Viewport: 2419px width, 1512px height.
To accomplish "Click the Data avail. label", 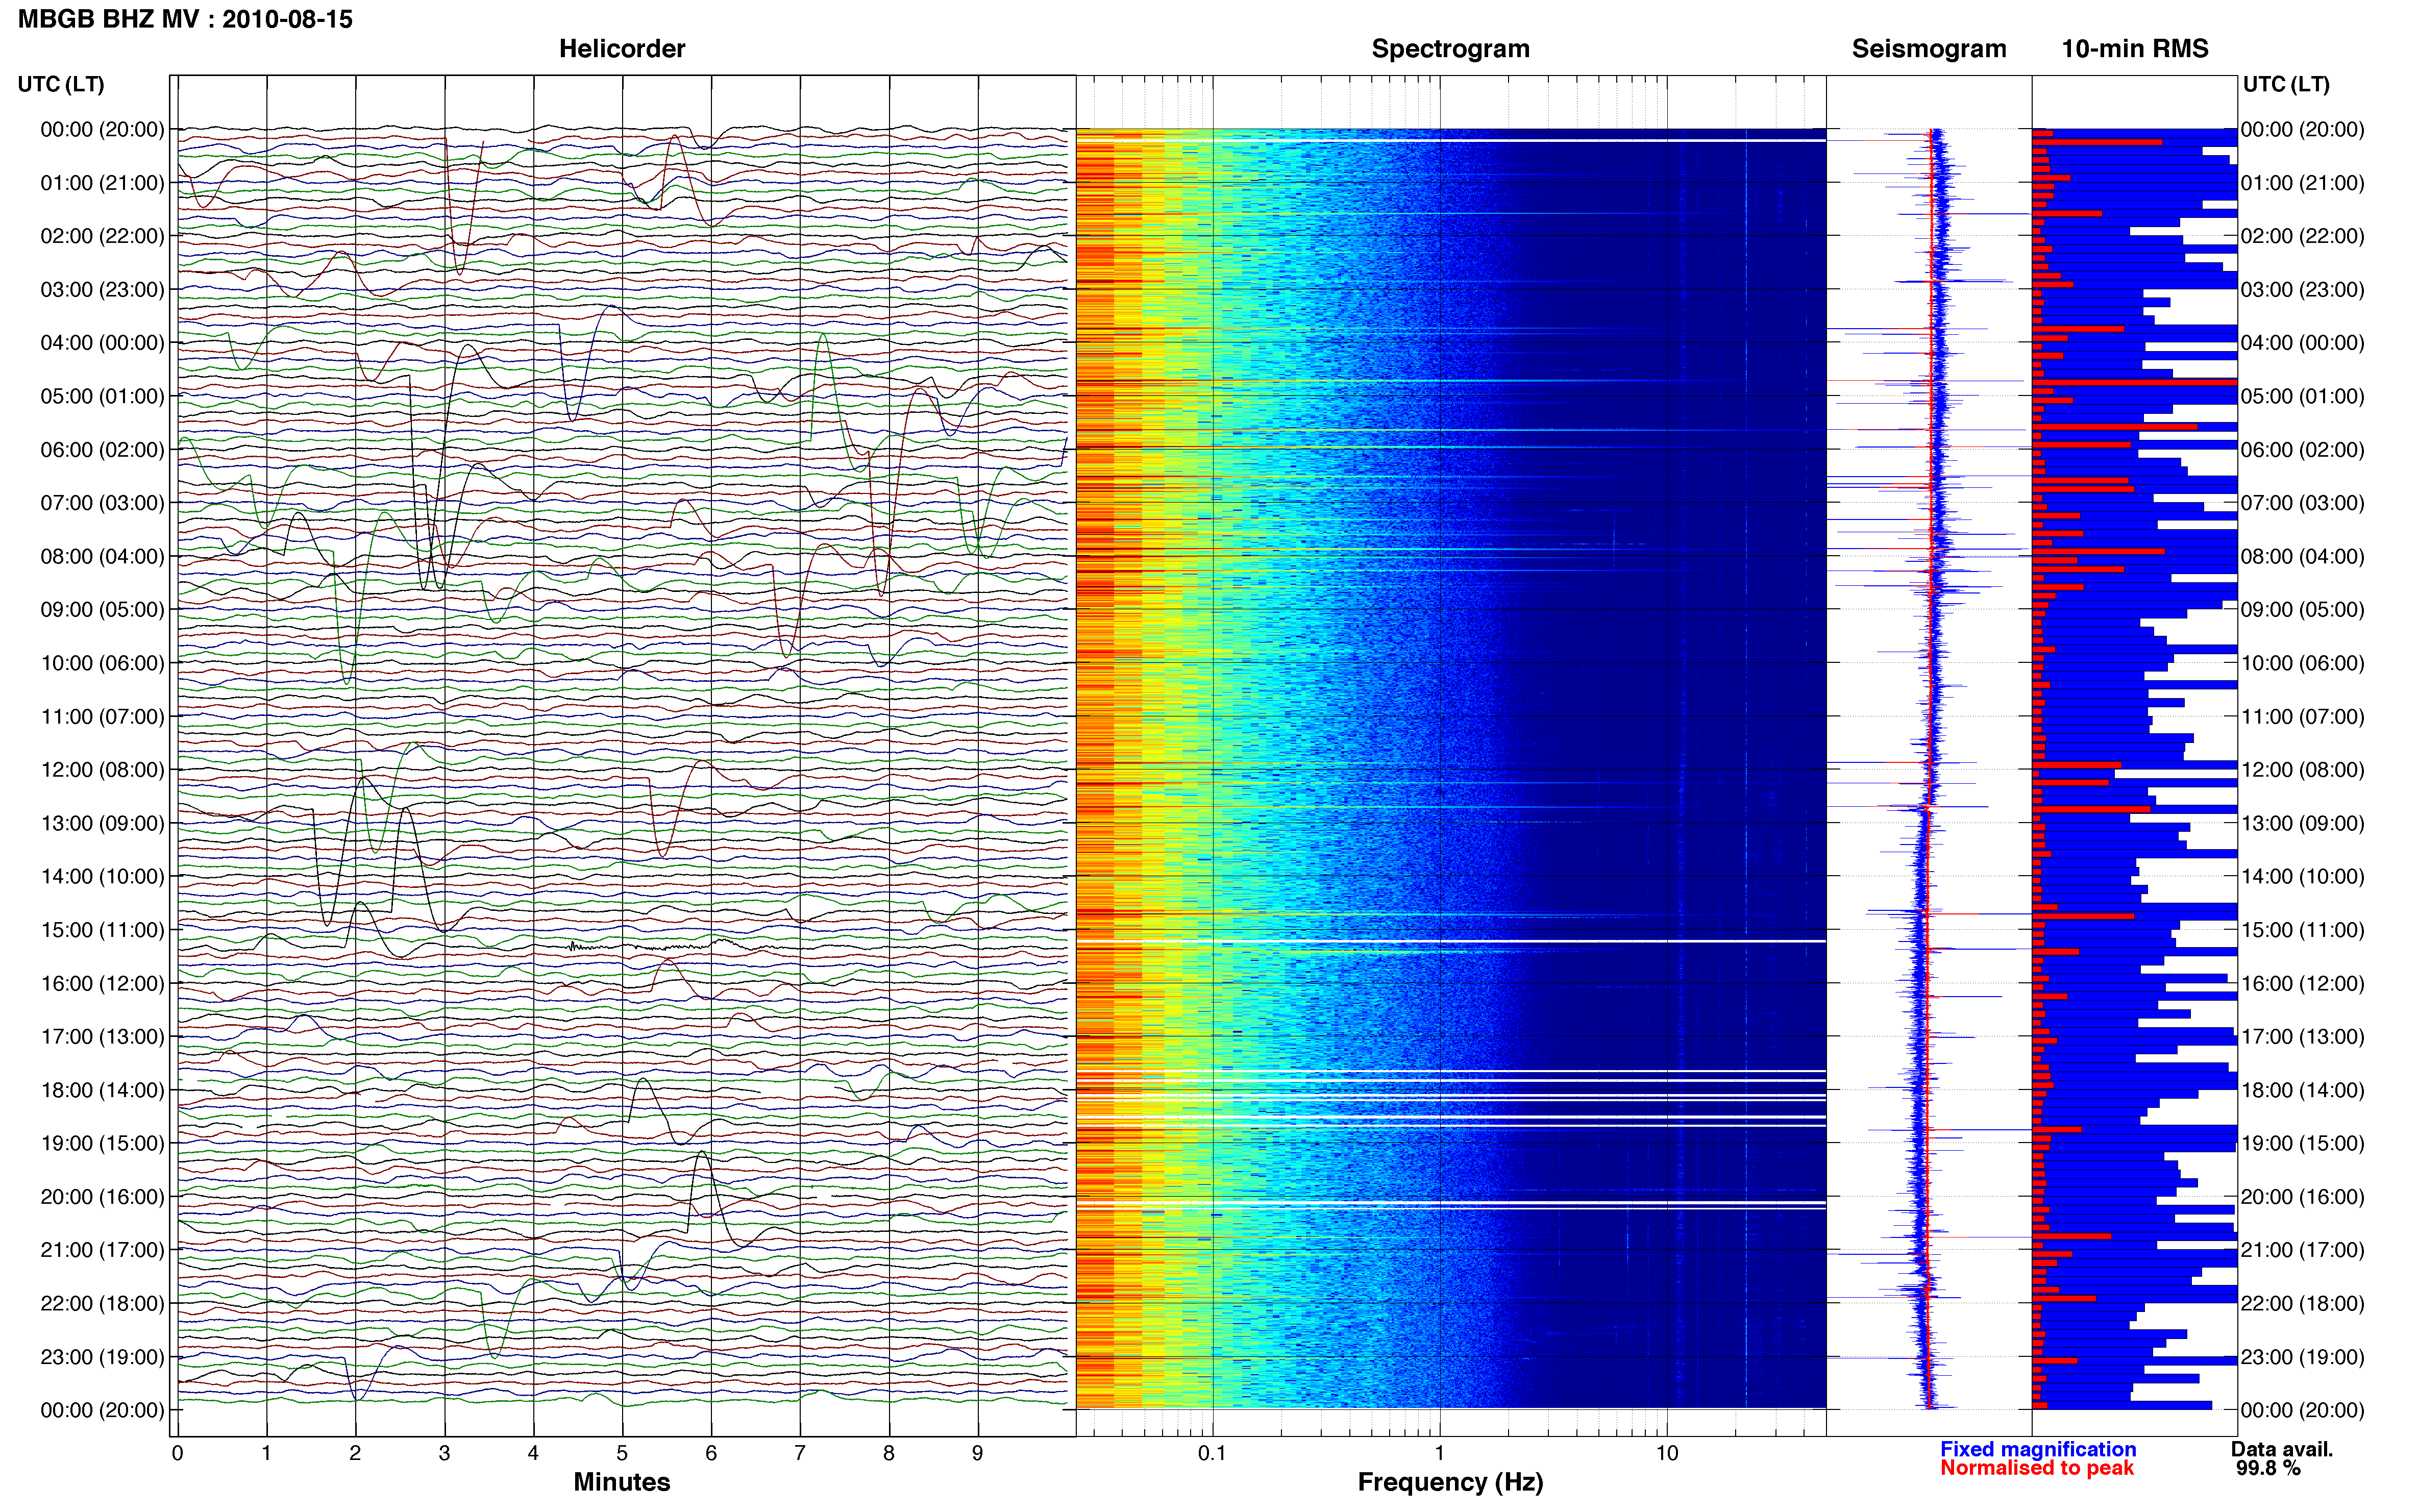I will [2282, 1449].
